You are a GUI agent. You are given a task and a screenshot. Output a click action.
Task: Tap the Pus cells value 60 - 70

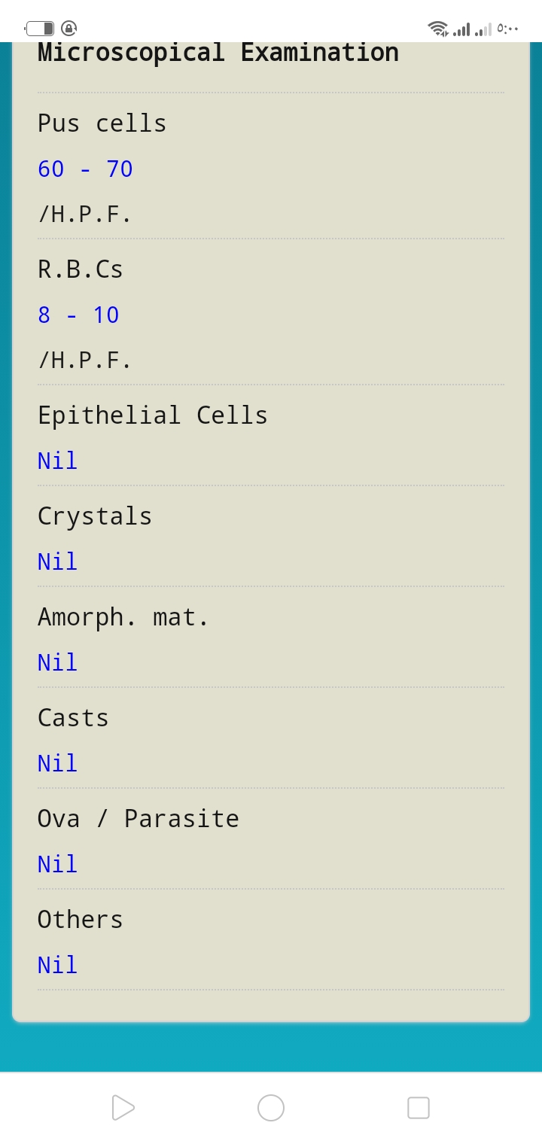(x=85, y=169)
